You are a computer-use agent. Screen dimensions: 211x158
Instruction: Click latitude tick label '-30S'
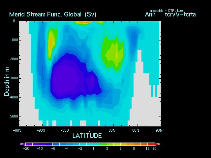coord(65,130)
